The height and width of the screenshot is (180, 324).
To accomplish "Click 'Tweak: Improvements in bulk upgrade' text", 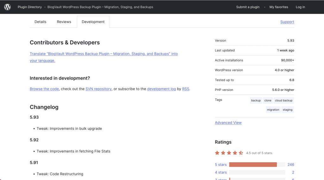I will click(69, 128).
